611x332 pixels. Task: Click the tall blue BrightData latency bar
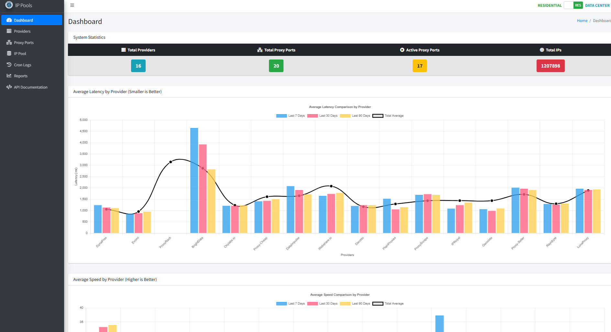point(194,180)
